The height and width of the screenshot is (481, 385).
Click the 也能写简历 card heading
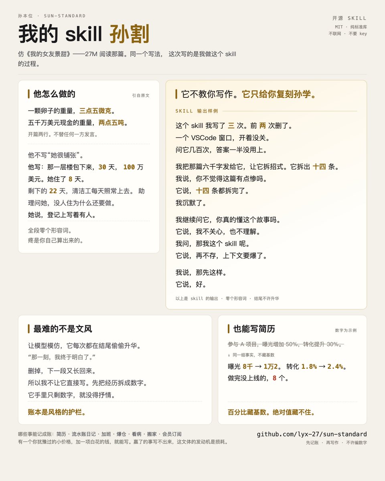pos(254,329)
